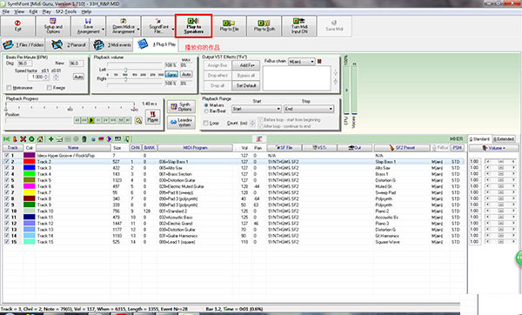This screenshot has height=315, width=522.
Task: Click the colorful arrow icon in track toolbar
Action: (110, 139)
